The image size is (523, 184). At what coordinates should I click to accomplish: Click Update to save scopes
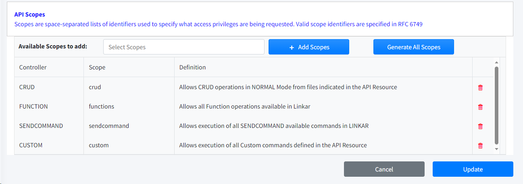click(473, 169)
